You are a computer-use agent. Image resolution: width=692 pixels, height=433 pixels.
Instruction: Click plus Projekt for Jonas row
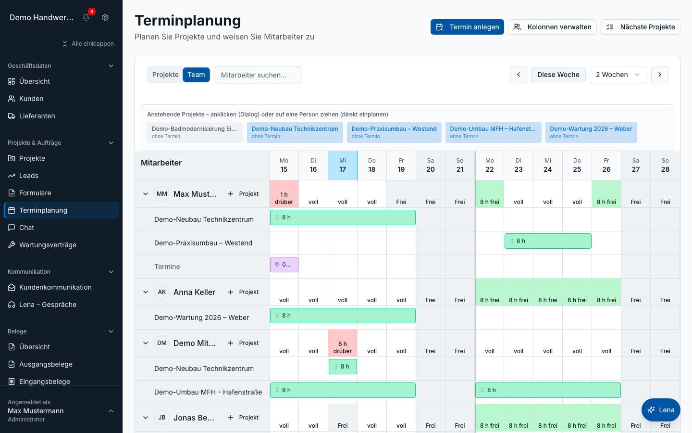[243, 418]
